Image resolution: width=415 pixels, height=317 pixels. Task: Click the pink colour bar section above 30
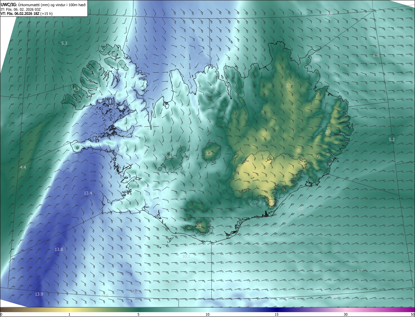(x=346, y=310)
